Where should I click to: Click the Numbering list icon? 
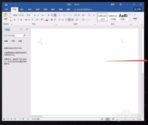pyautogui.click(x=65, y=15)
